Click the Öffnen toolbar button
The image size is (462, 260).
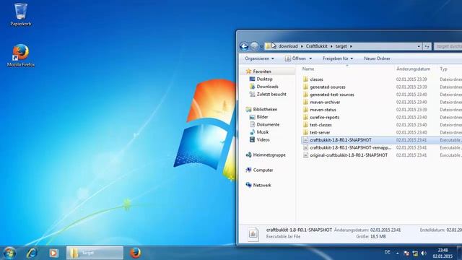point(295,58)
